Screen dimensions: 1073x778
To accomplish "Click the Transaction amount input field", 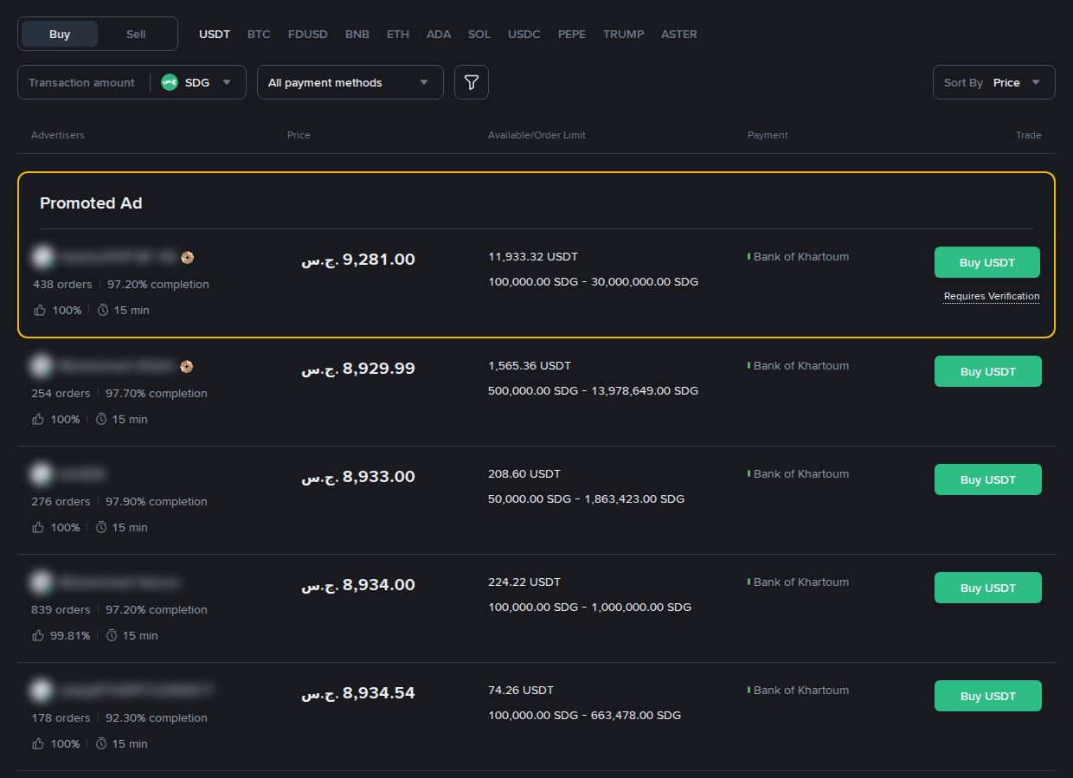I will (82, 82).
